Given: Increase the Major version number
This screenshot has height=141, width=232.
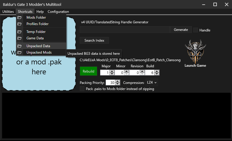Looking at the screenshot, I should [x=112, y=71].
